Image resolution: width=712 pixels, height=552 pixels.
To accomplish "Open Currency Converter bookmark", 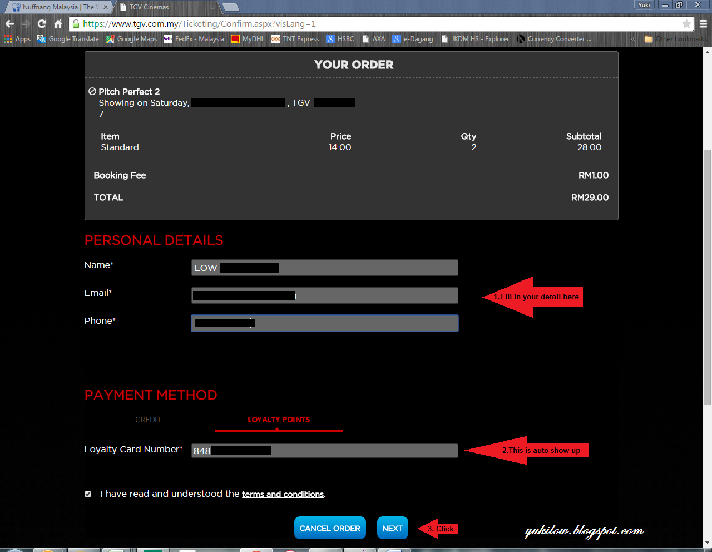I will point(554,39).
